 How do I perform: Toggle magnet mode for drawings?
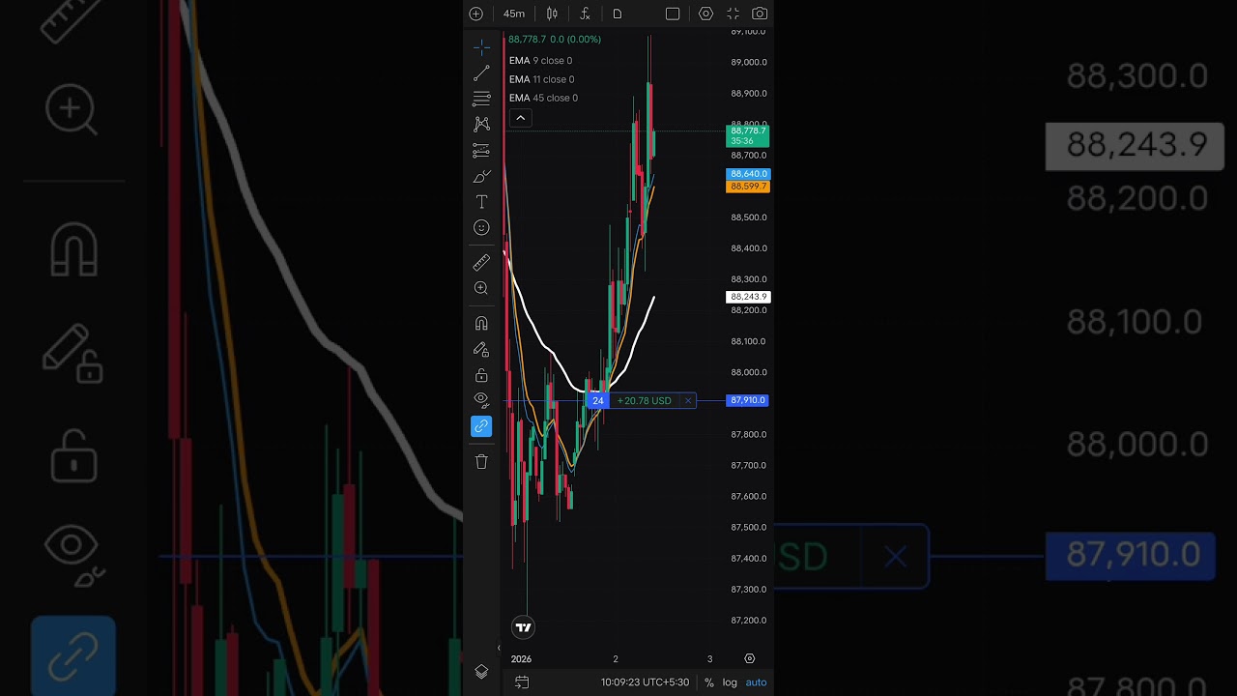tap(481, 323)
